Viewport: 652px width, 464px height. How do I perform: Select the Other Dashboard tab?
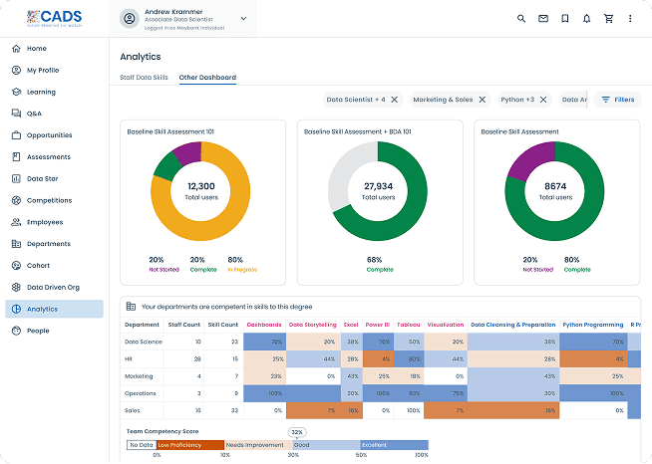point(207,78)
